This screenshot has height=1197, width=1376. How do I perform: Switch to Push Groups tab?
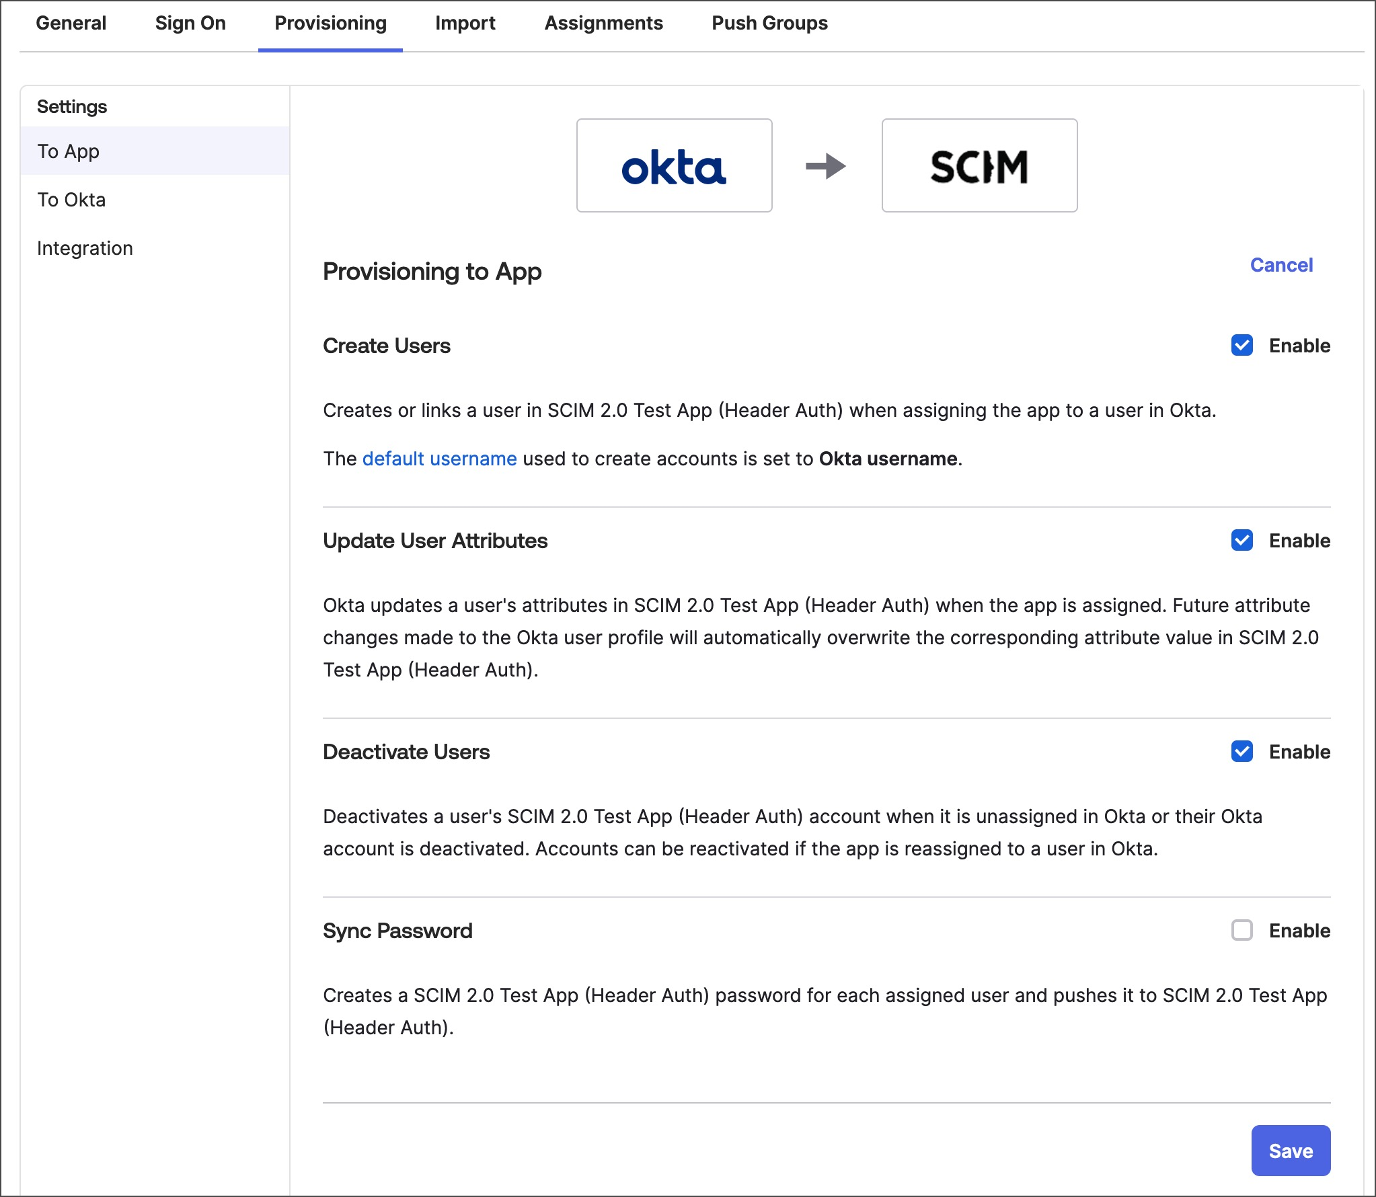(x=769, y=23)
